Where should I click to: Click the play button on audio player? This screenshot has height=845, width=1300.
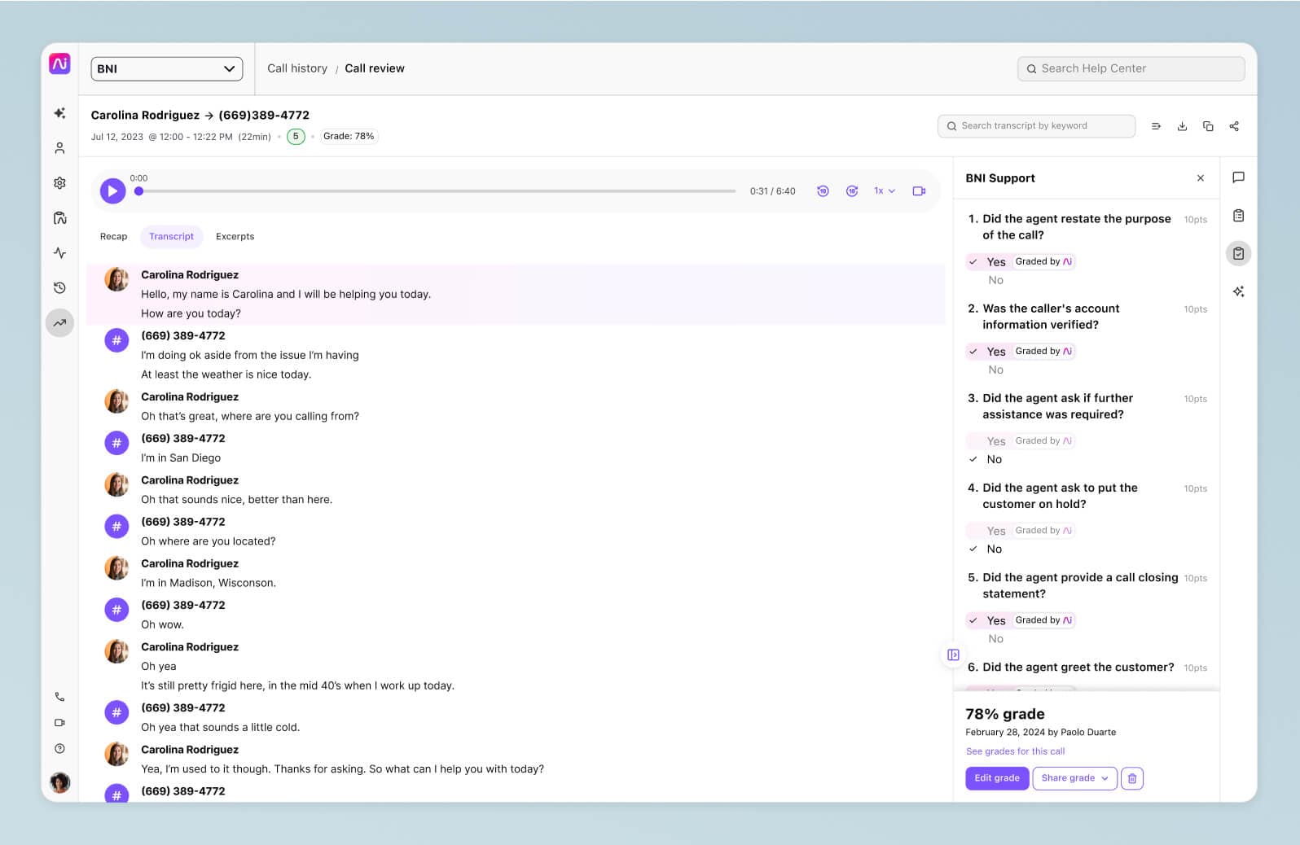tap(112, 191)
